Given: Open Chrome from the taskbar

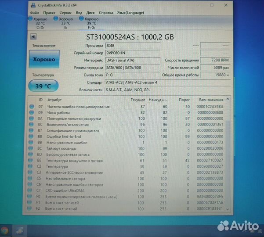Looking at the screenshot, I should (5, 231).
